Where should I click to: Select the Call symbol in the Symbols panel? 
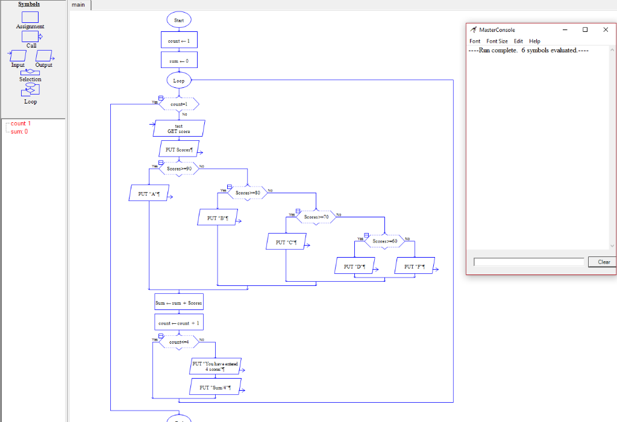click(30, 36)
